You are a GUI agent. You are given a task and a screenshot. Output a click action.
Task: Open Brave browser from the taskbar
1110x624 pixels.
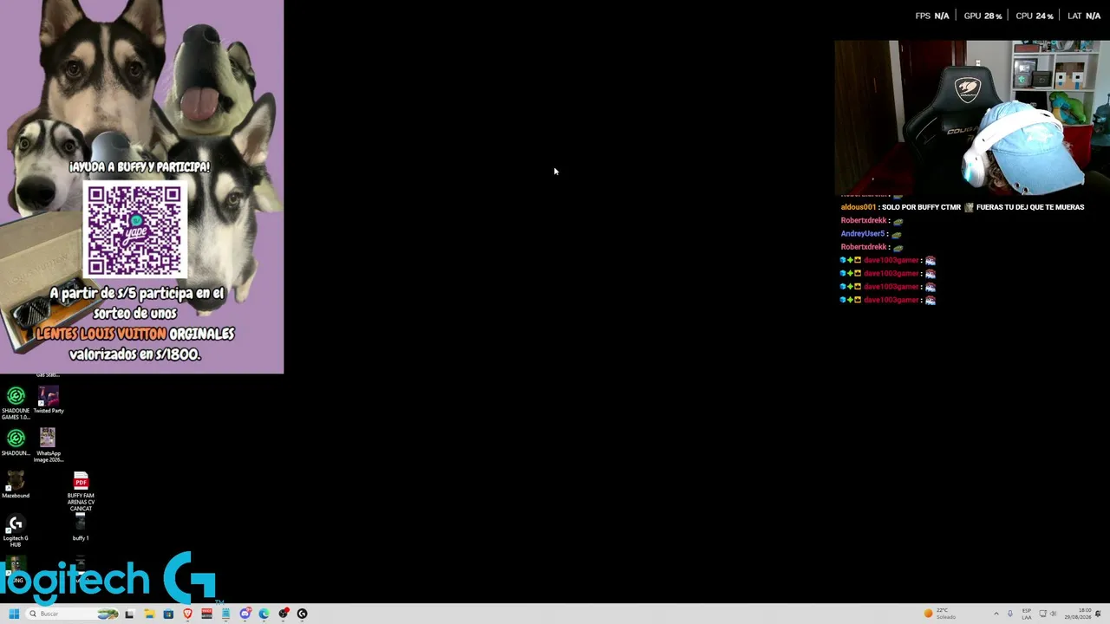tap(187, 614)
